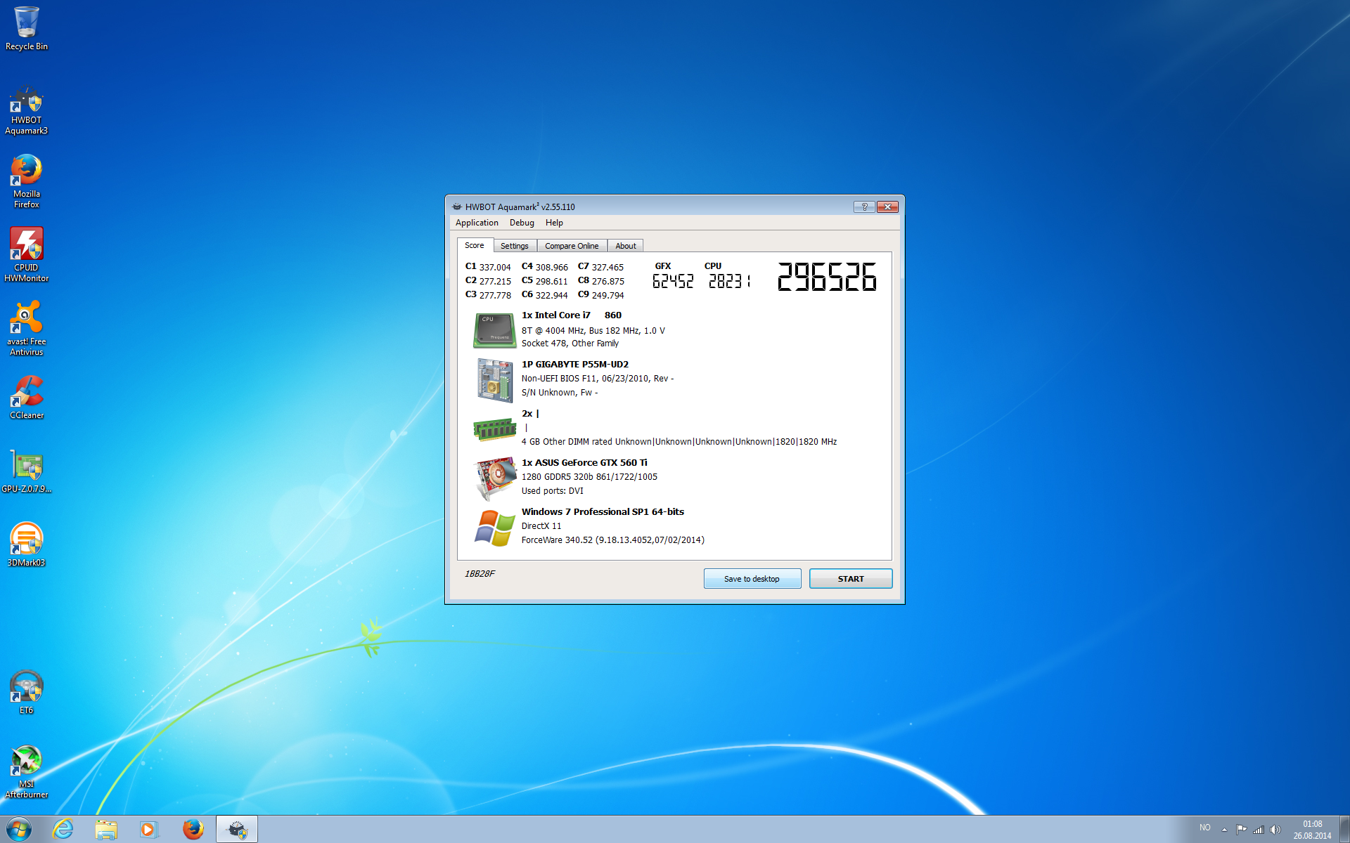The image size is (1350, 843).
Task: Select the Mozilla Firefox desktop shortcut
Action: [x=26, y=182]
